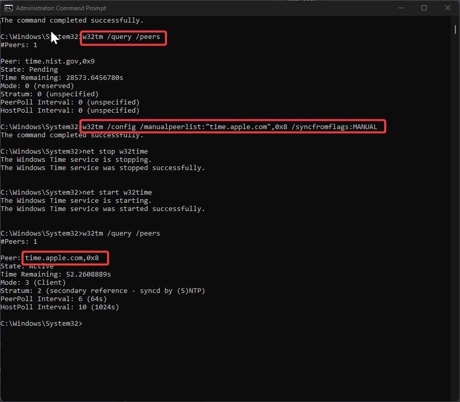460x402 pixels.
Task: Click the highlighted time.apple.com,0x8 peer text
Action: pyautogui.click(x=65, y=258)
